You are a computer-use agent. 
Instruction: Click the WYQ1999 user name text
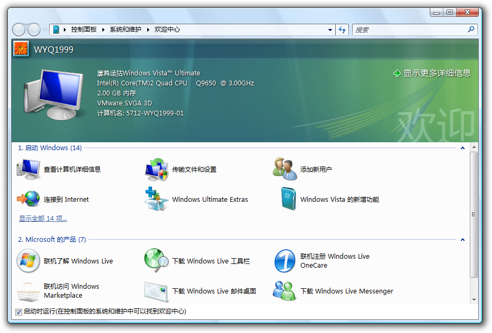tap(54, 50)
